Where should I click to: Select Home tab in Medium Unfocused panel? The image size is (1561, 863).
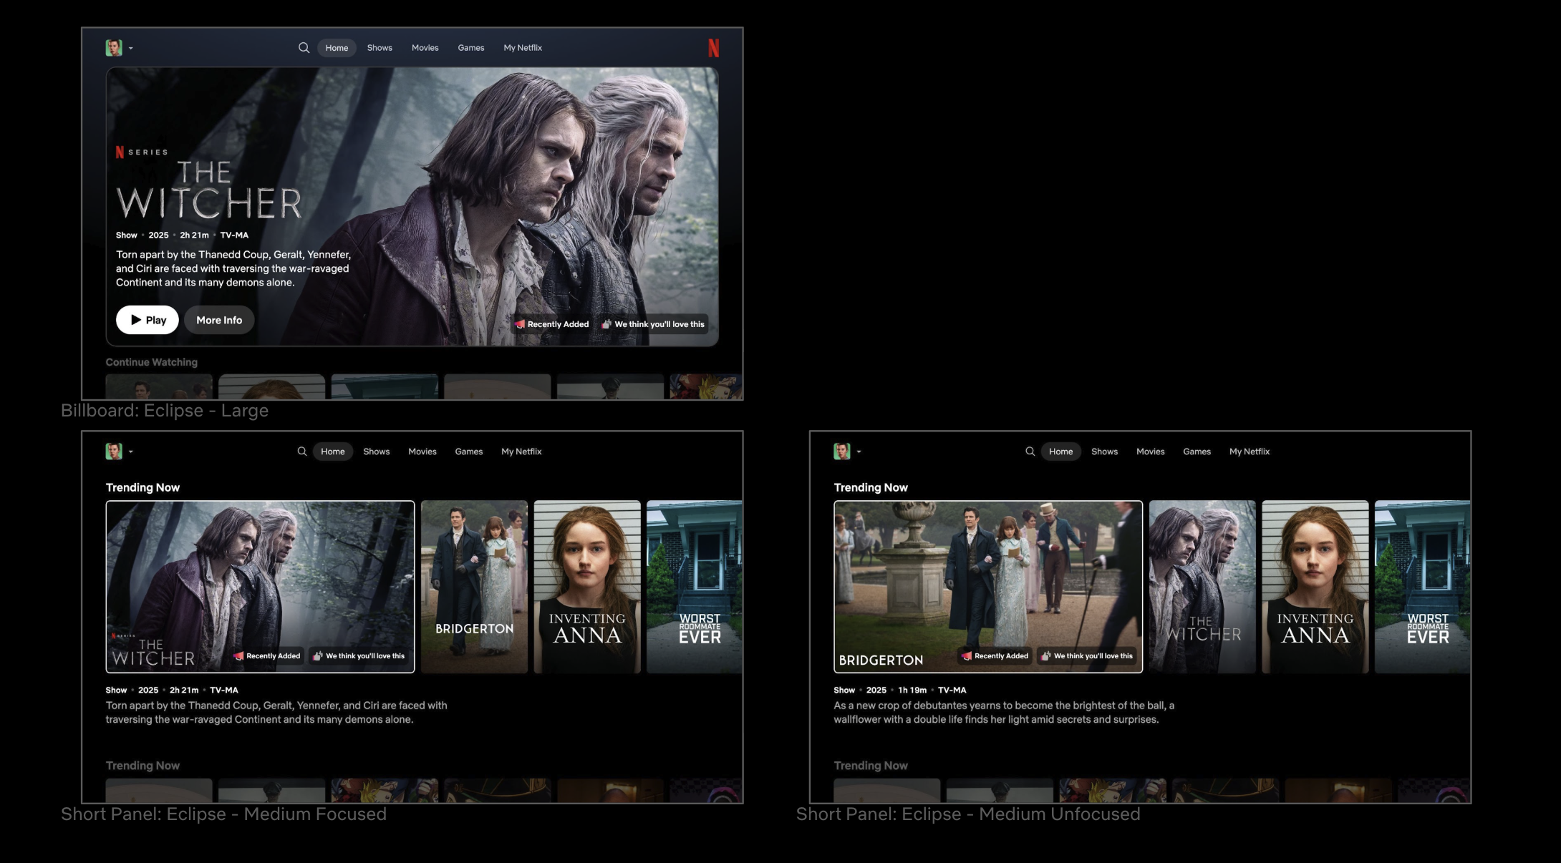click(1060, 452)
